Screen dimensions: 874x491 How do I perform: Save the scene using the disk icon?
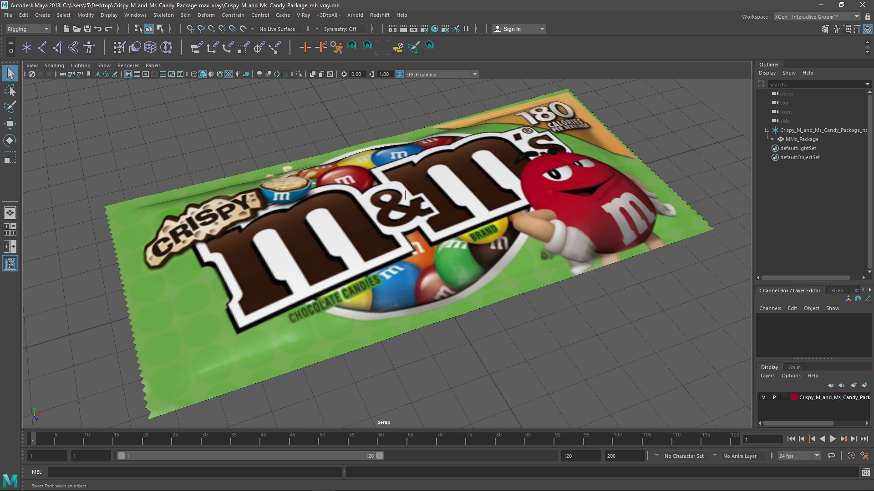87,29
